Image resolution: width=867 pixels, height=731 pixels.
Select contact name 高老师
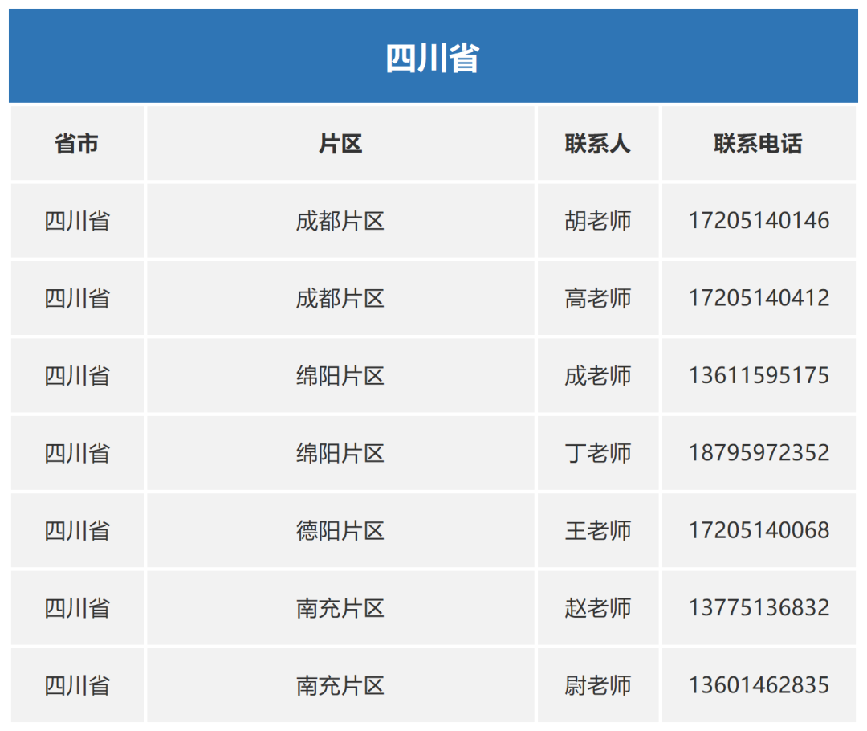click(x=598, y=298)
